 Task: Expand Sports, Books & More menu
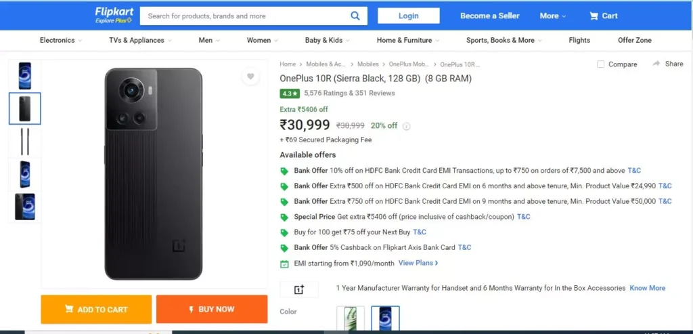tap(504, 40)
